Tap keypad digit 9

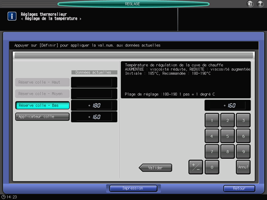(x=243, y=152)
